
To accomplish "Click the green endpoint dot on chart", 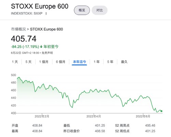I will point(161,111).
